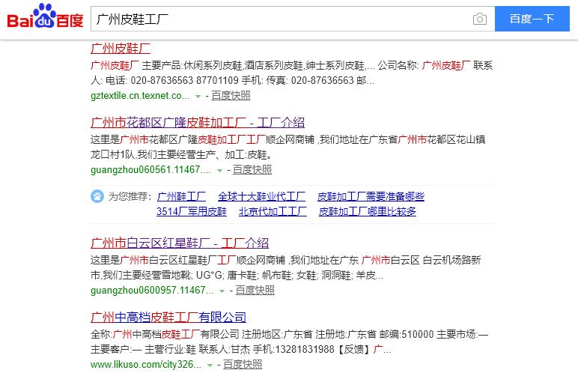Open 广州市花都区广隆皮鞋加工厂 - 工厂介绍 result
Image resolution: width=578 pixels, height=373 pixels.
198,123
